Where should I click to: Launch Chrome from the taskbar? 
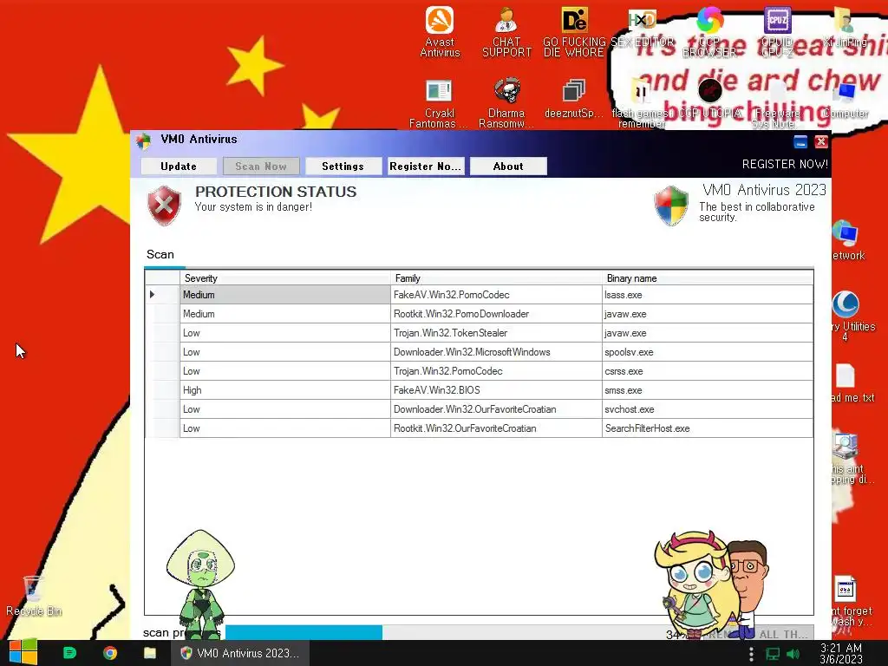click(x=110, y=653)
